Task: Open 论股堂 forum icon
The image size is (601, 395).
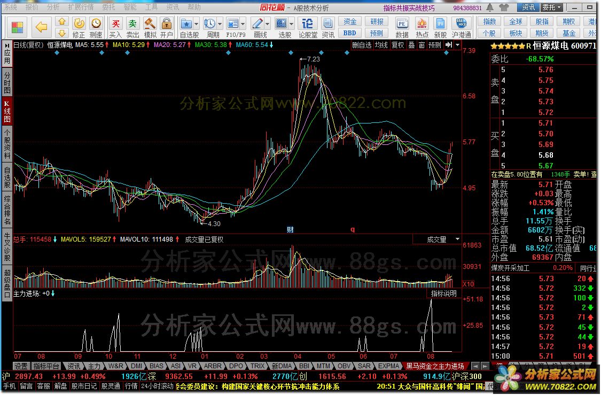Action: (x=307, y=28)
